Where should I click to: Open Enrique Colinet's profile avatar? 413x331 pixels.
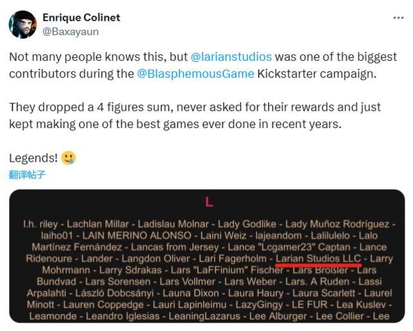[22, 24]
